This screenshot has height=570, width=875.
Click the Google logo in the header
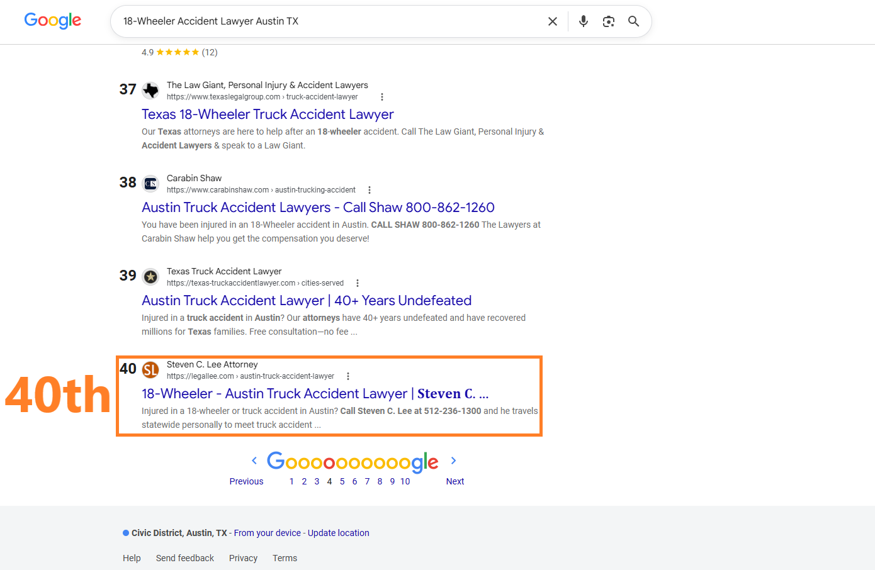point(53,21)
